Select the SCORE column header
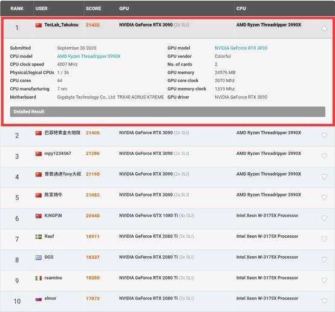The width and height of the screenshot is (335, 312). coord(93,8)
